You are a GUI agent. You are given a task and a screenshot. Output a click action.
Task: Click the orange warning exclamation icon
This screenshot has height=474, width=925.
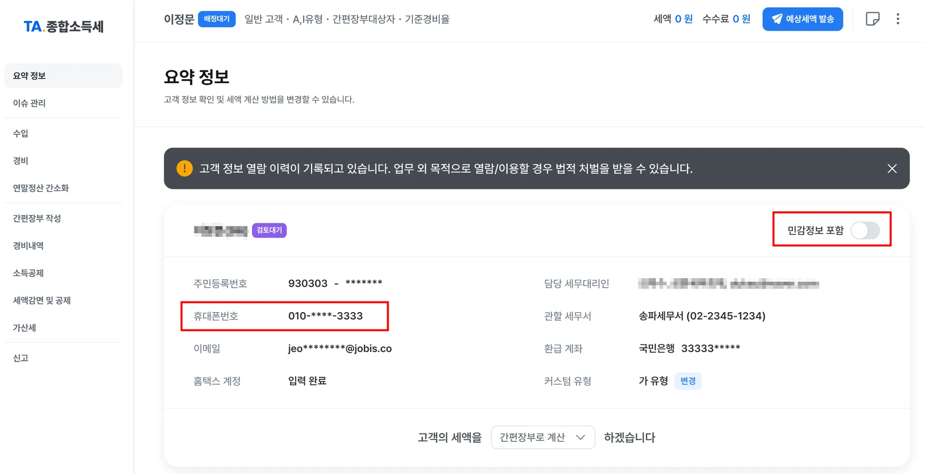[184, 169]
